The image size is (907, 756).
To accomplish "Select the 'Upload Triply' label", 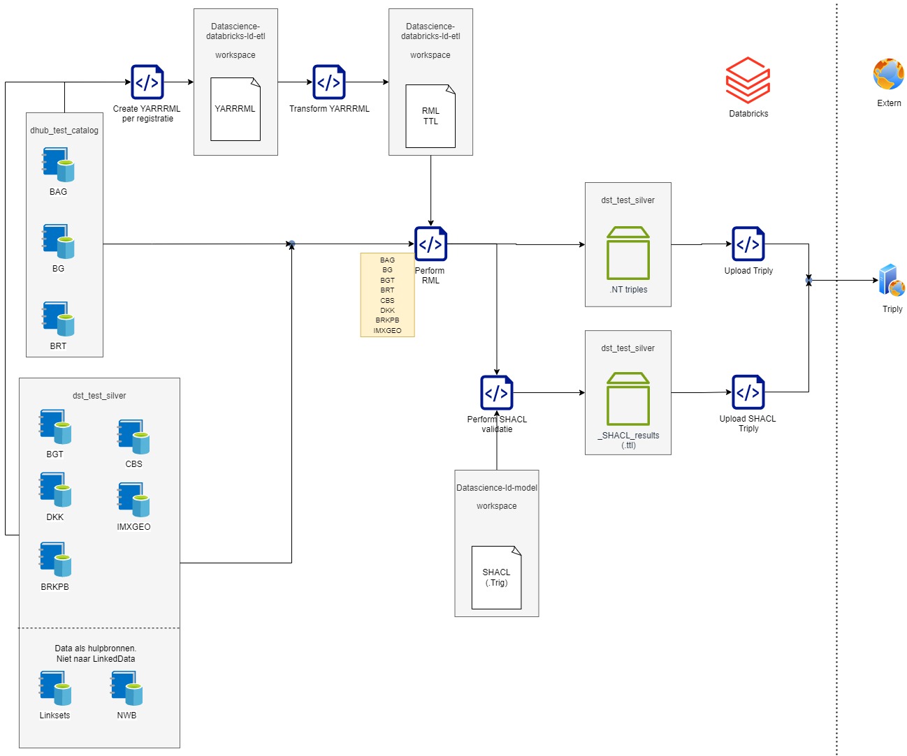I will pos(748,271).
